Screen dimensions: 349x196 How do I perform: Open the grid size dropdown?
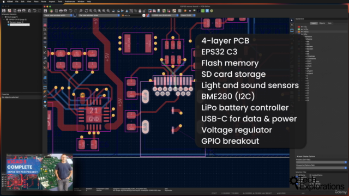pos(165,15)
